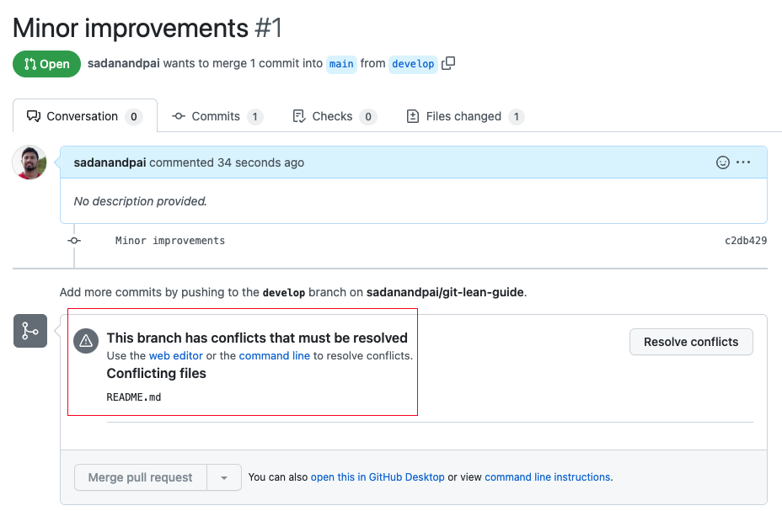Click open this in GitHub Desktop link
Screen dimensions: 782x511
[378, 477]
